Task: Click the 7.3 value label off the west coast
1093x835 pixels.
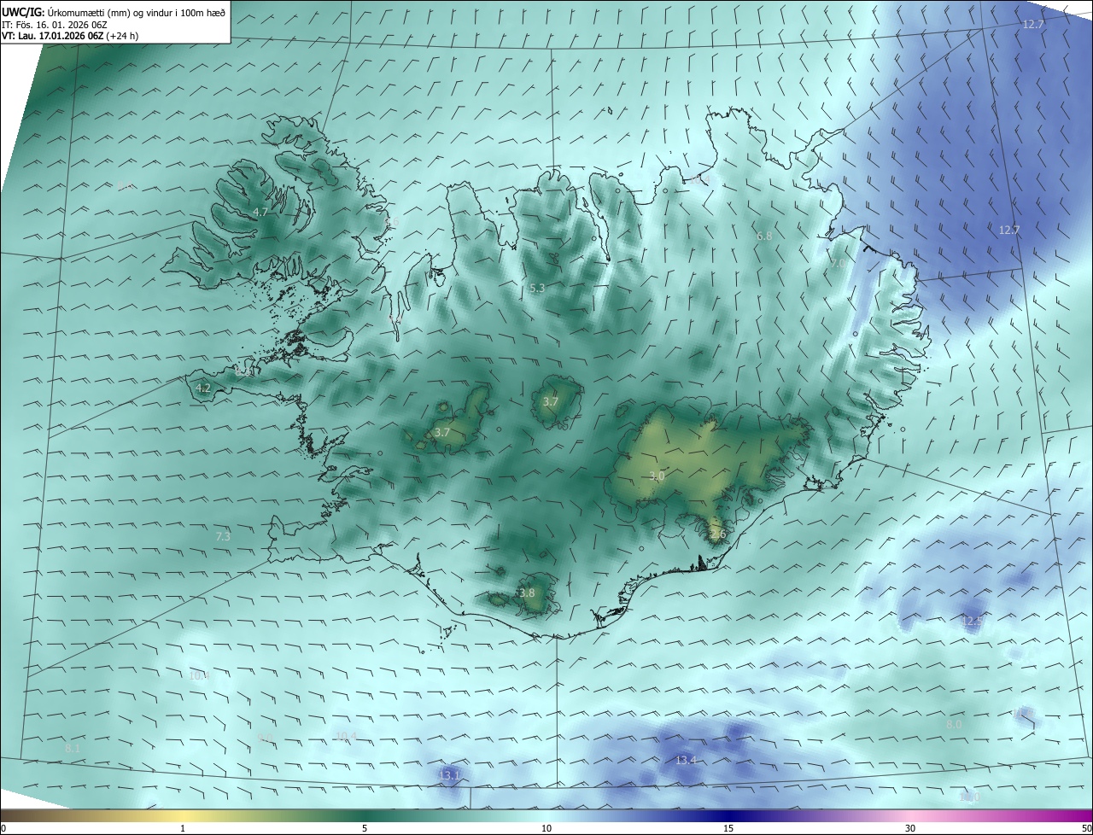Action: click(x=223, y=536)
